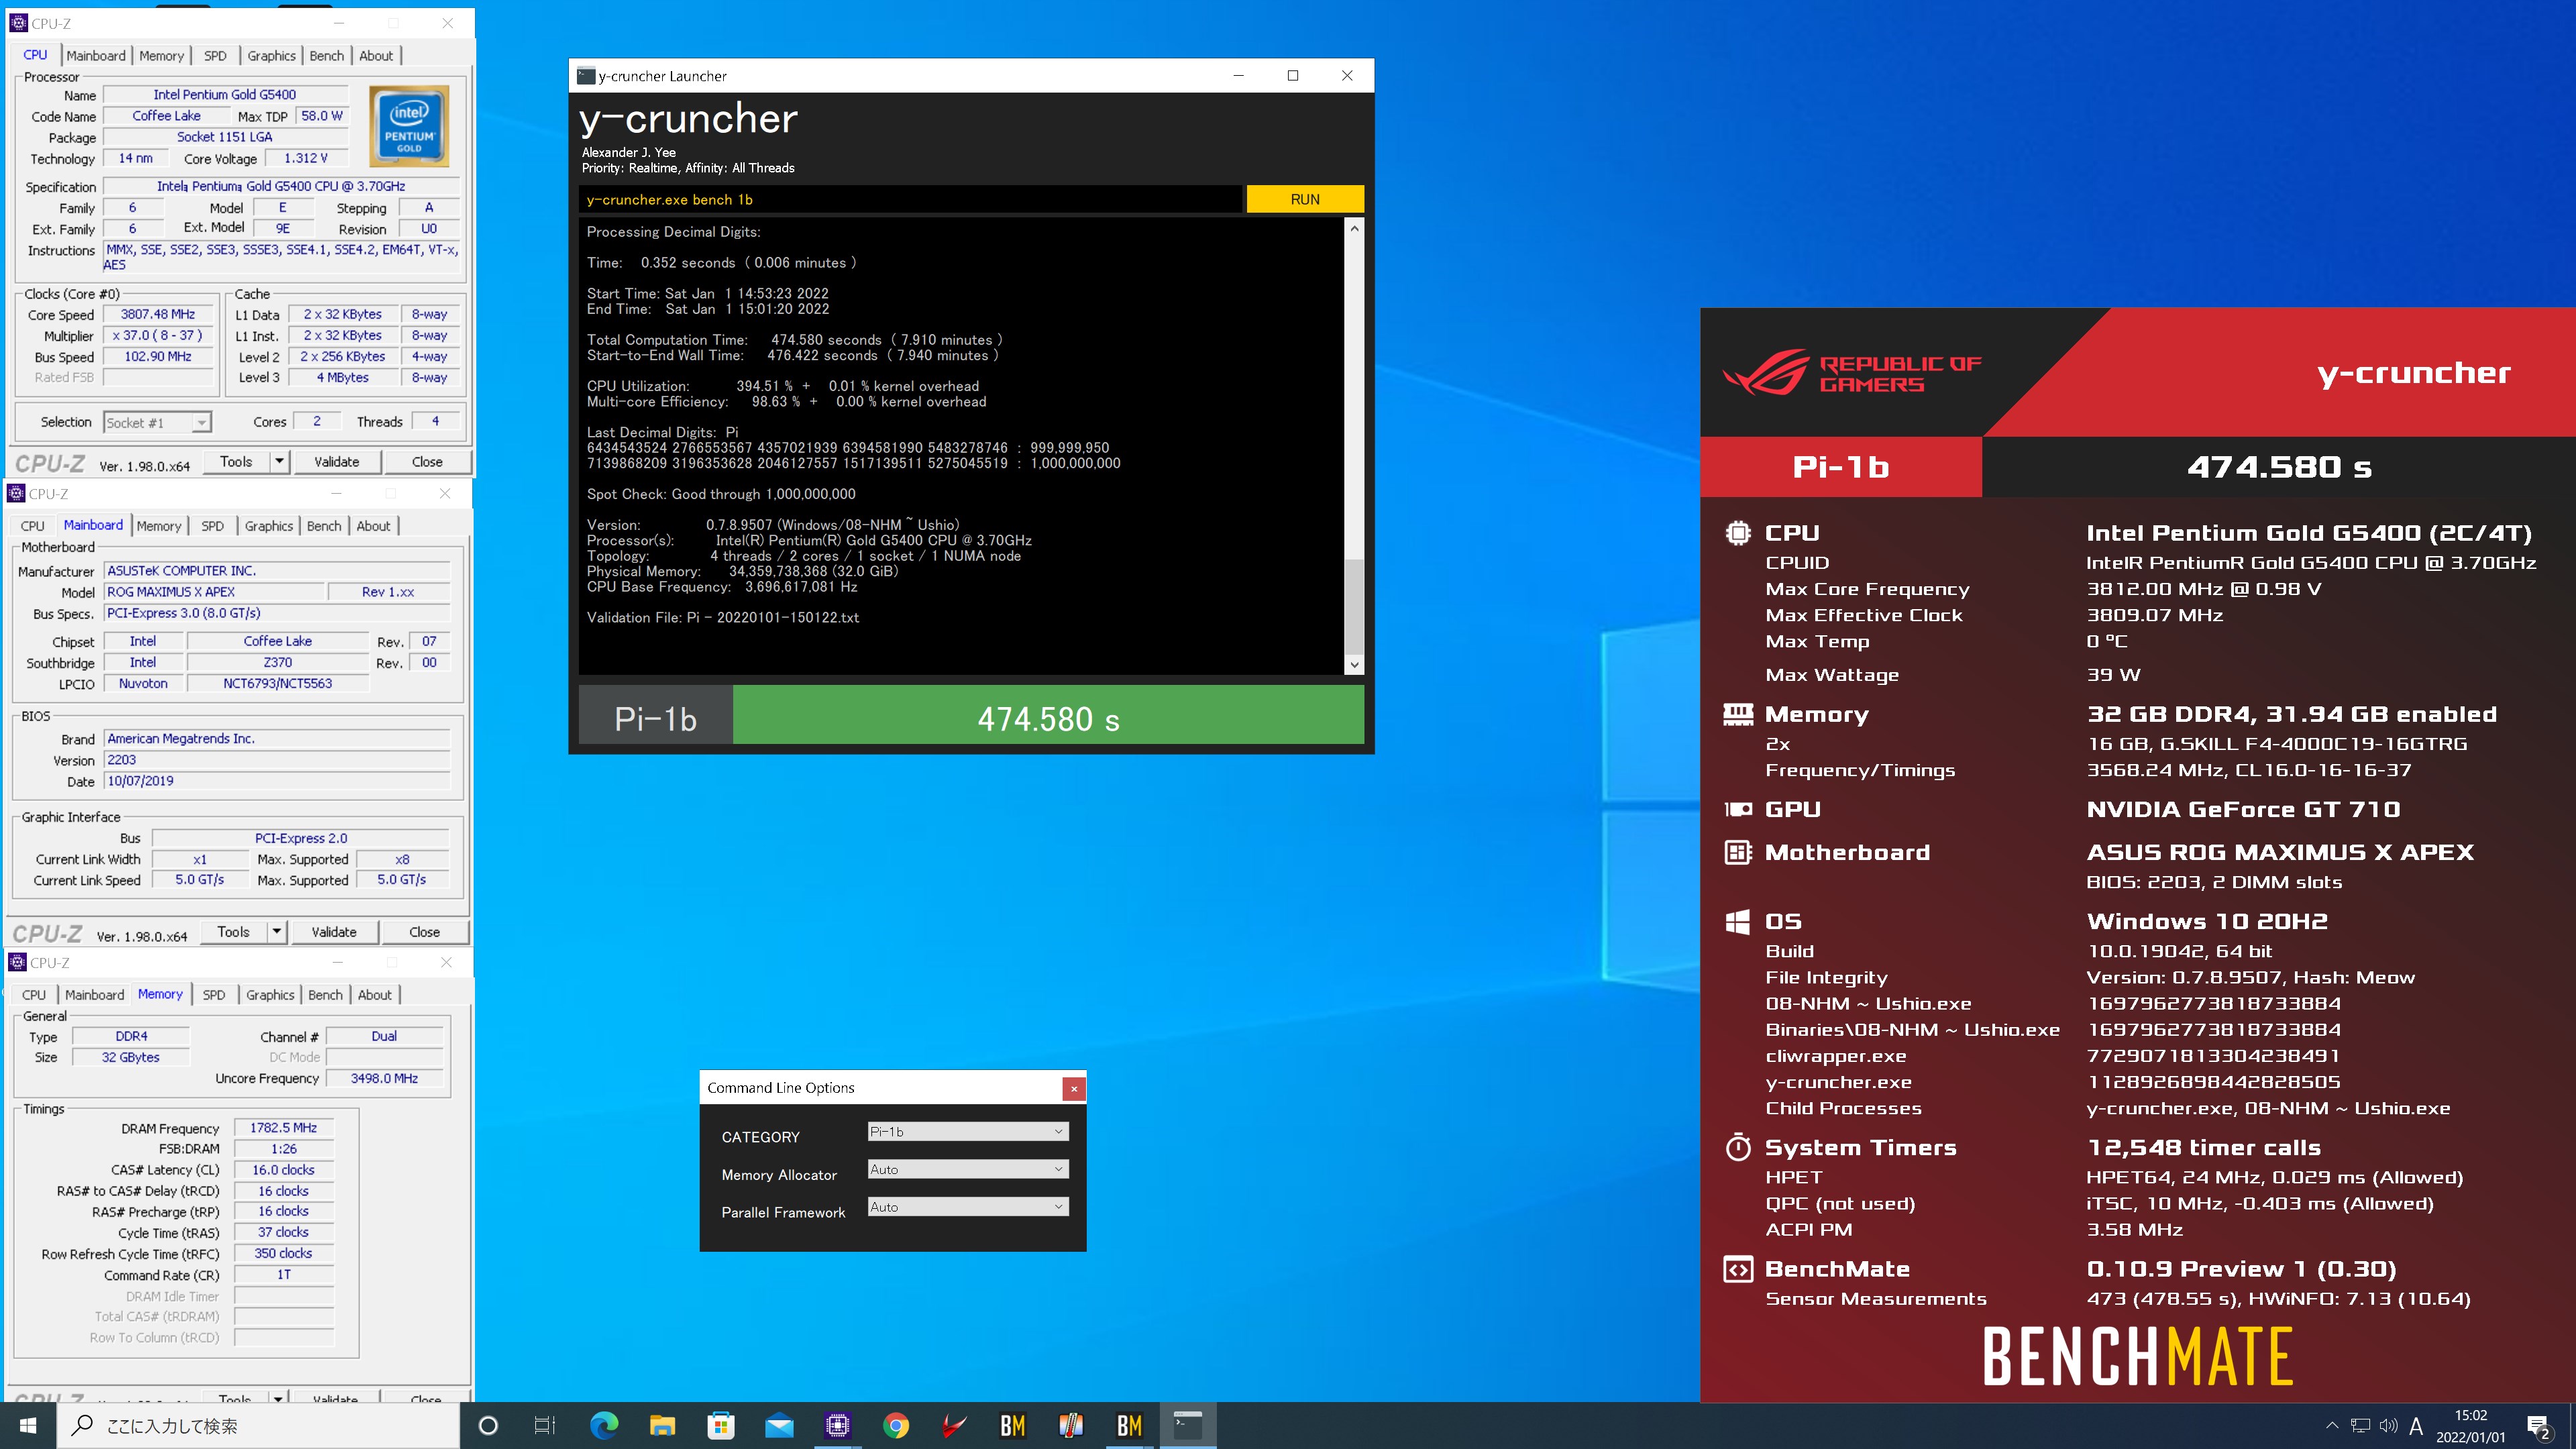Click the magnifier icon in taskbar search box
2576x1449 pixels.
83,1425
